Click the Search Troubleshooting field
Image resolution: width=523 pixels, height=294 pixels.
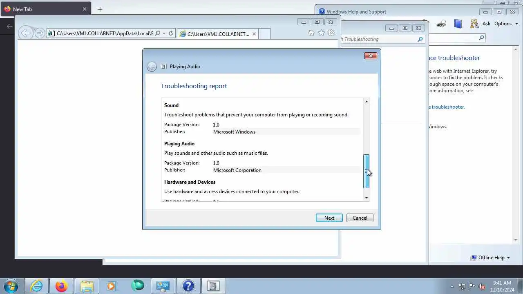coord(379,39)
